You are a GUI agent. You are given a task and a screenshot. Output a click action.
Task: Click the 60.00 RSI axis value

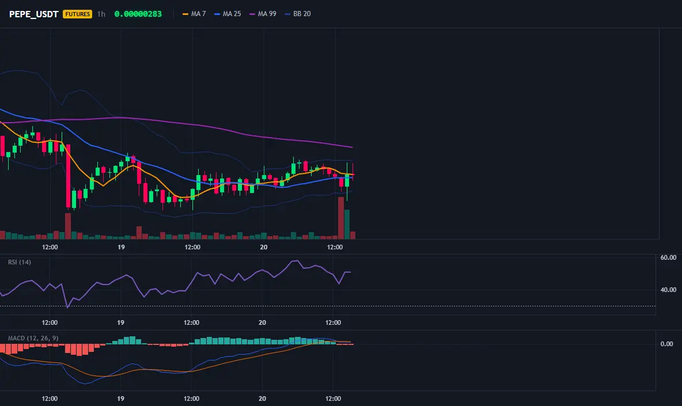click(x=668, y=257)
